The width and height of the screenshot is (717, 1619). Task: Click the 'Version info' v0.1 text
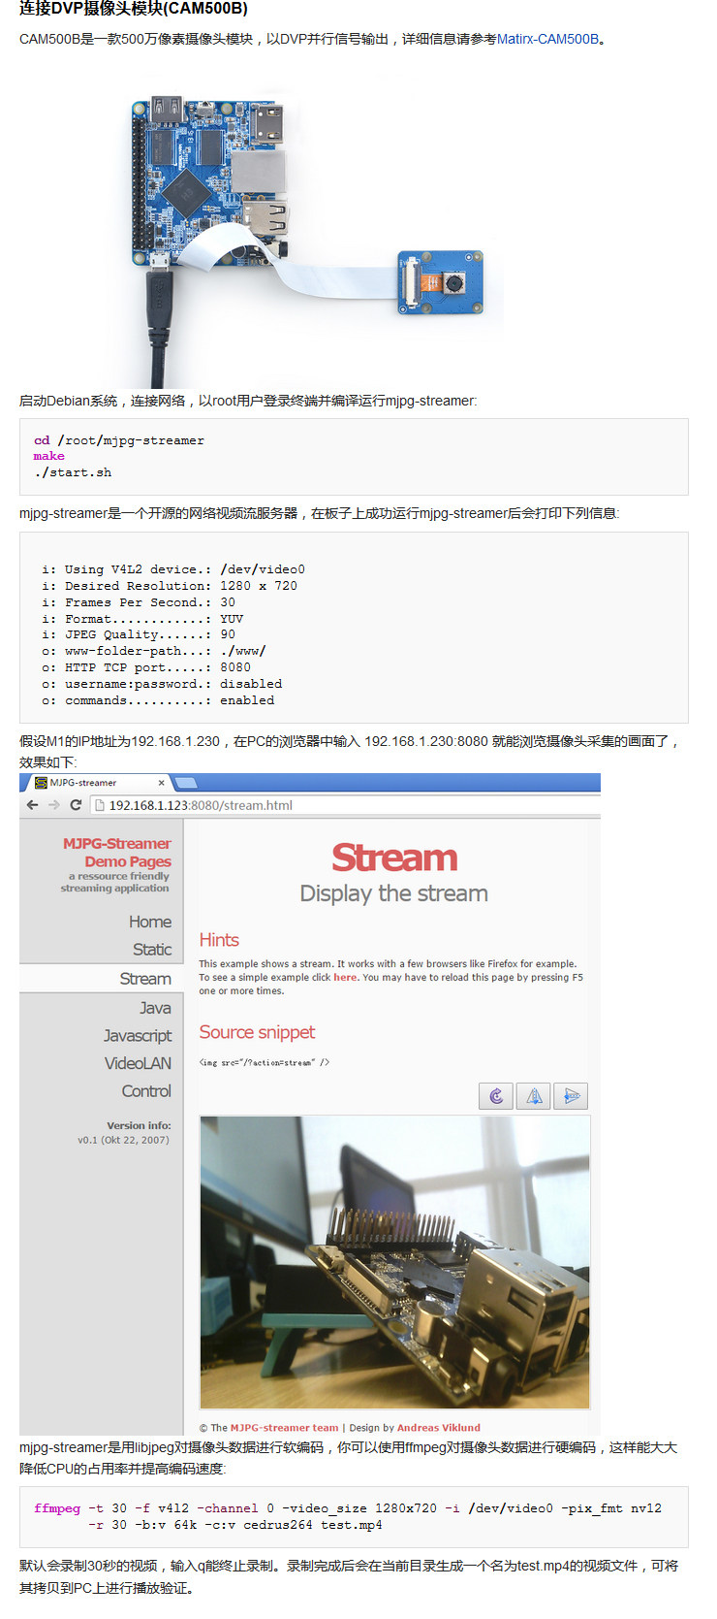(123, 1133)
